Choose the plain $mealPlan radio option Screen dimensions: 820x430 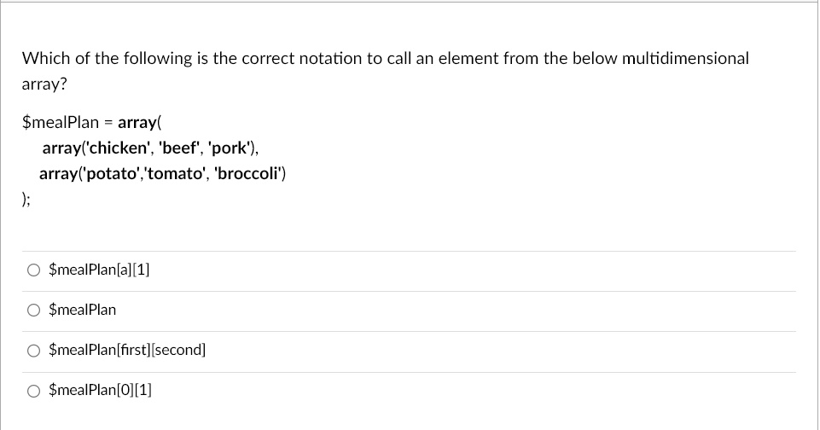[33, 311]
